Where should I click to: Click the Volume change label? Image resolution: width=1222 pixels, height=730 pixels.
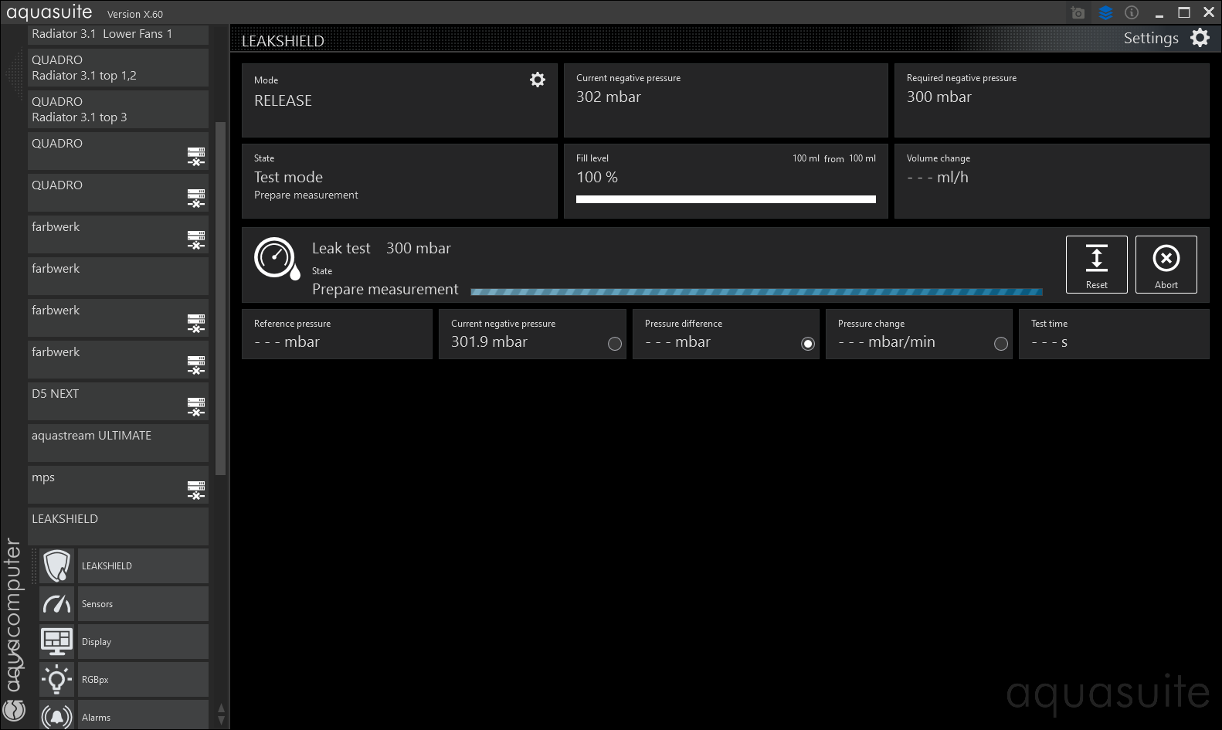click(x=939, y=158)
